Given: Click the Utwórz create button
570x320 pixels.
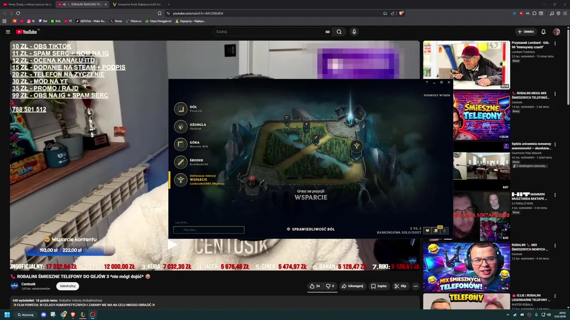Looking at the screenshot, I should (x=525, y=32).
